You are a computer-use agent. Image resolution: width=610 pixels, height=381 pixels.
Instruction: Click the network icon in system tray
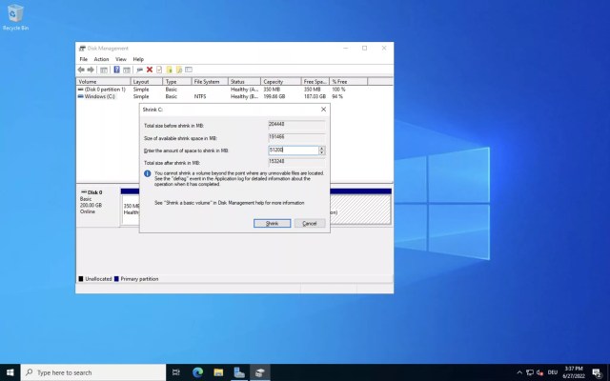530,372
